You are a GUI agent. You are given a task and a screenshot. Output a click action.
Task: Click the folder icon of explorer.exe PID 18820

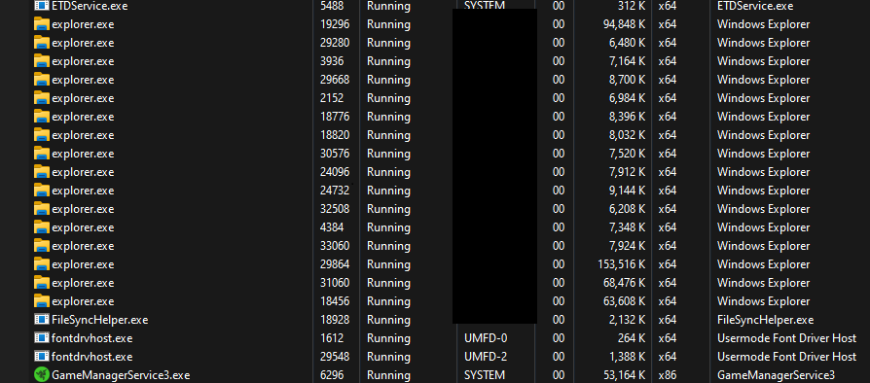(42, 135)
